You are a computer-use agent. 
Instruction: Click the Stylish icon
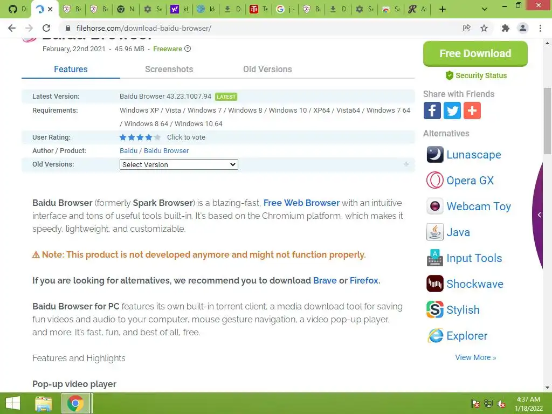pyautogui.click(x=435, y=310)
